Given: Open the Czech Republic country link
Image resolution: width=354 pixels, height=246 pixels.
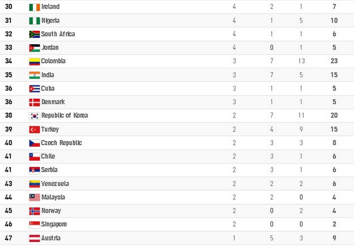Looking at the screenshot, I should 61,143.
